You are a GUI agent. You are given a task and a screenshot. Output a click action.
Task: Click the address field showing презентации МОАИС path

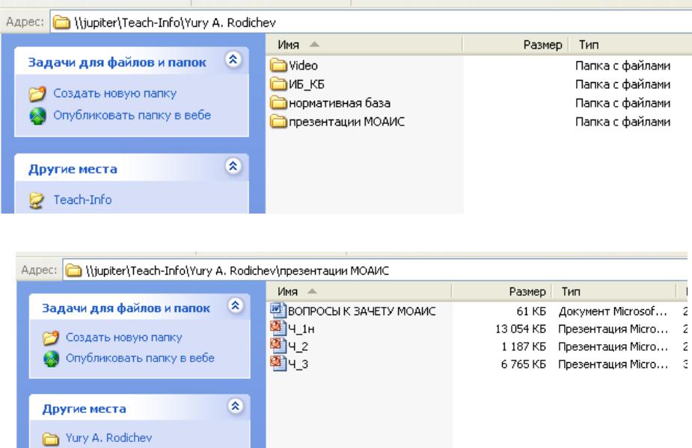[375, 270]
